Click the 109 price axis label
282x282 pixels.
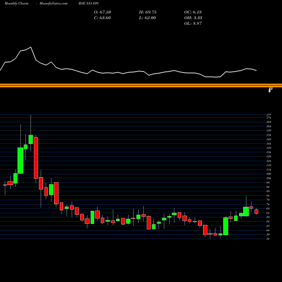[268, 174]
